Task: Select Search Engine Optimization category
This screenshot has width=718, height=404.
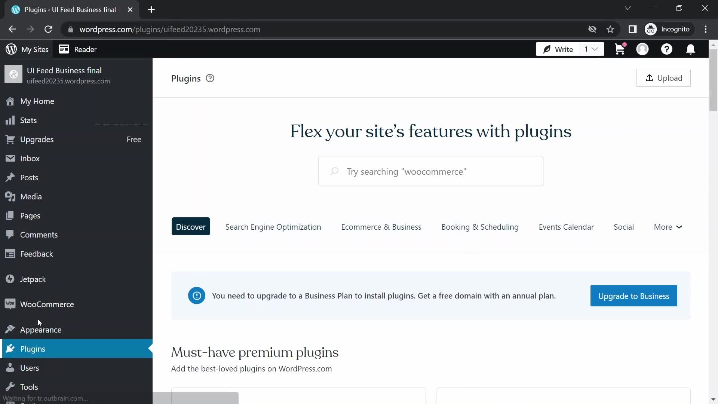Action: tap(273, 226)
